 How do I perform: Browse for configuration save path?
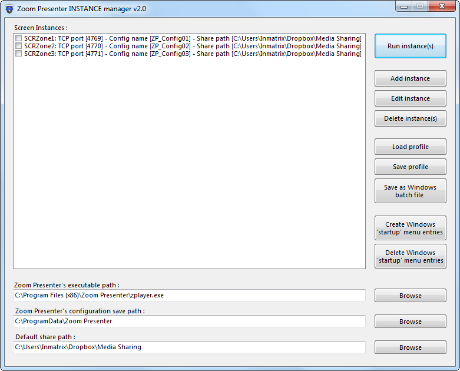pos(410,321)
